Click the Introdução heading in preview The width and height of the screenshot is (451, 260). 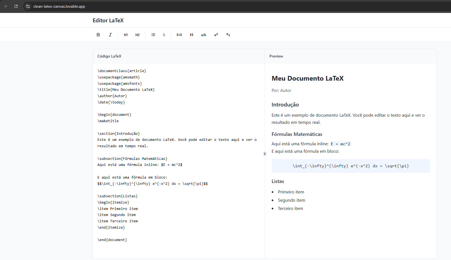285,105
